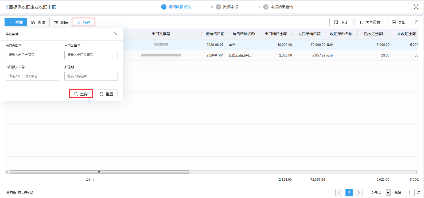Click the 收汇币种名称 column header
Screen dimensions: 424x198
(341, 34)
